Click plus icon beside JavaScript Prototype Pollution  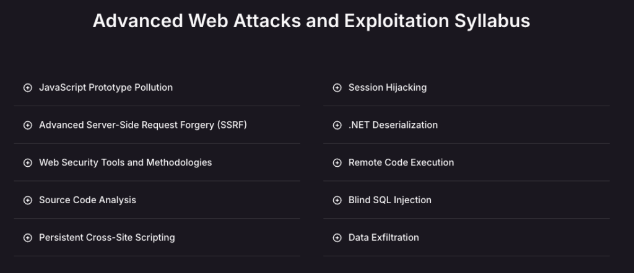click(x=27, y=88)
